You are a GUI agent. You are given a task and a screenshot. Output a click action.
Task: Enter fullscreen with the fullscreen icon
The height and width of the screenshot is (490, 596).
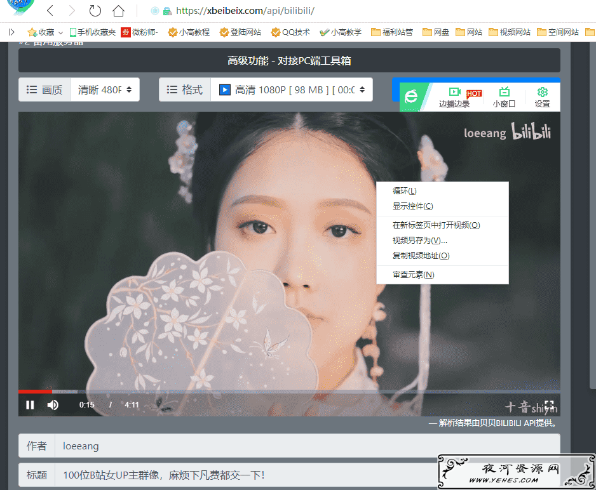click(x=549, y=405)
